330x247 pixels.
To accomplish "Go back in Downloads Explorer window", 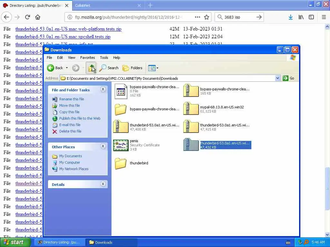I will pos(55,68).
